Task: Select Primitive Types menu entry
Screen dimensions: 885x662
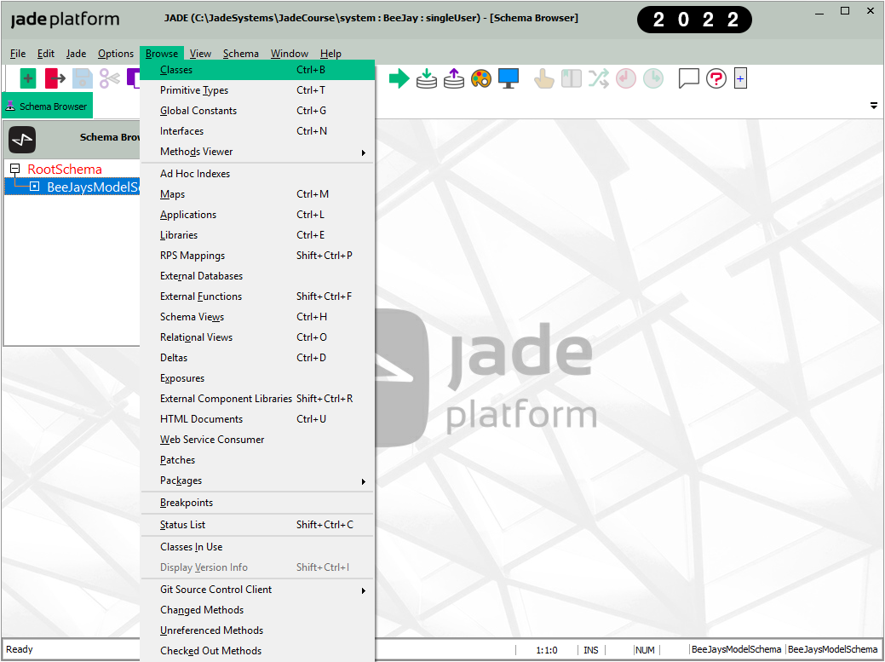Action: click(194, 90)
